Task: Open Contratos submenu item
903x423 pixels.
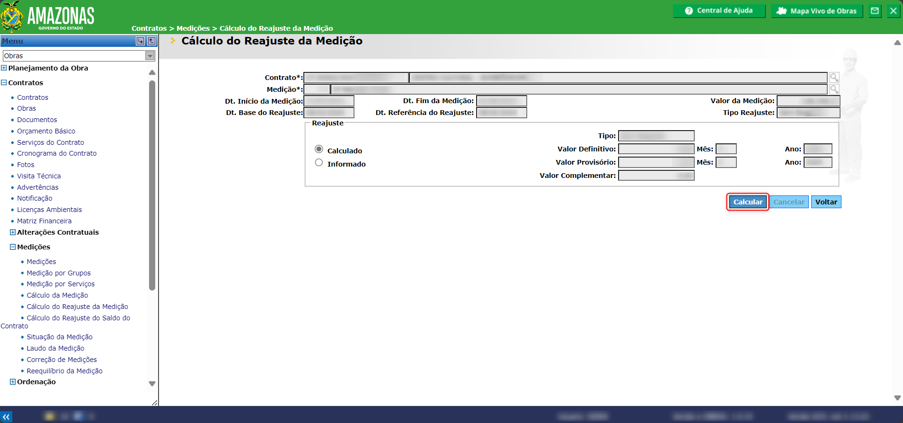Action: [x=33, y=97]
